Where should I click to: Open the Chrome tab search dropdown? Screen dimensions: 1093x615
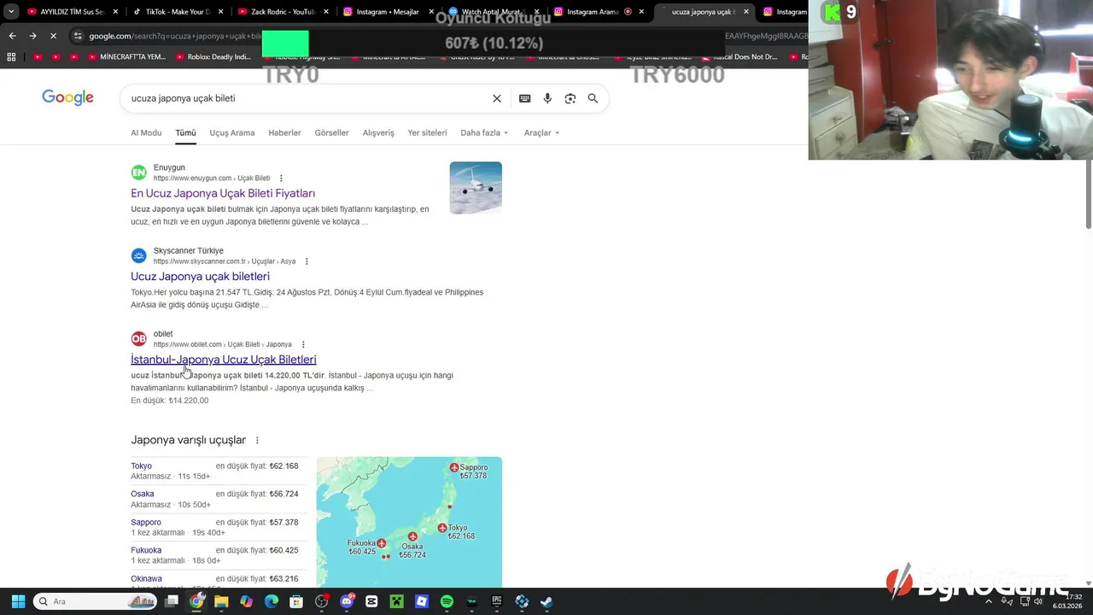click(x=11, y=12)
